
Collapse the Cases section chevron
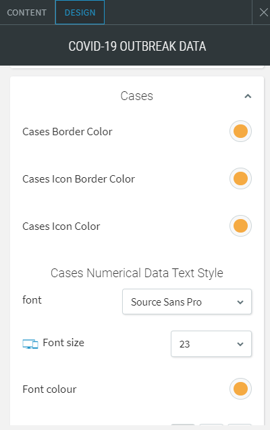248,96
